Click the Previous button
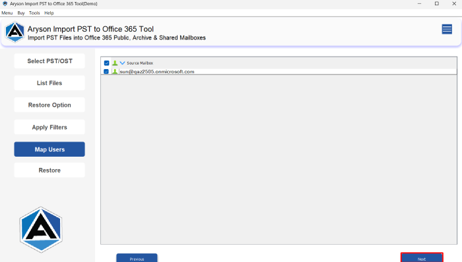 click(x=137, y=258)
